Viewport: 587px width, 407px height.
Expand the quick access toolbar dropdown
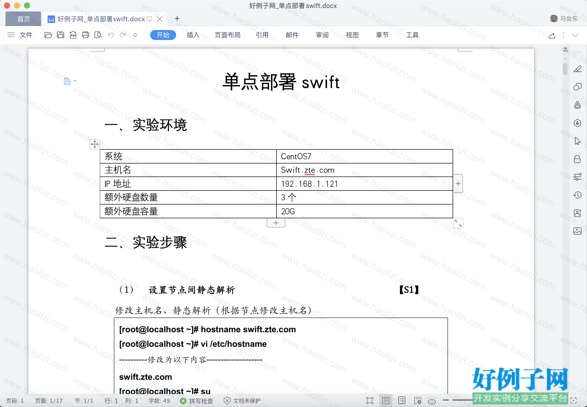click(136, 35)
